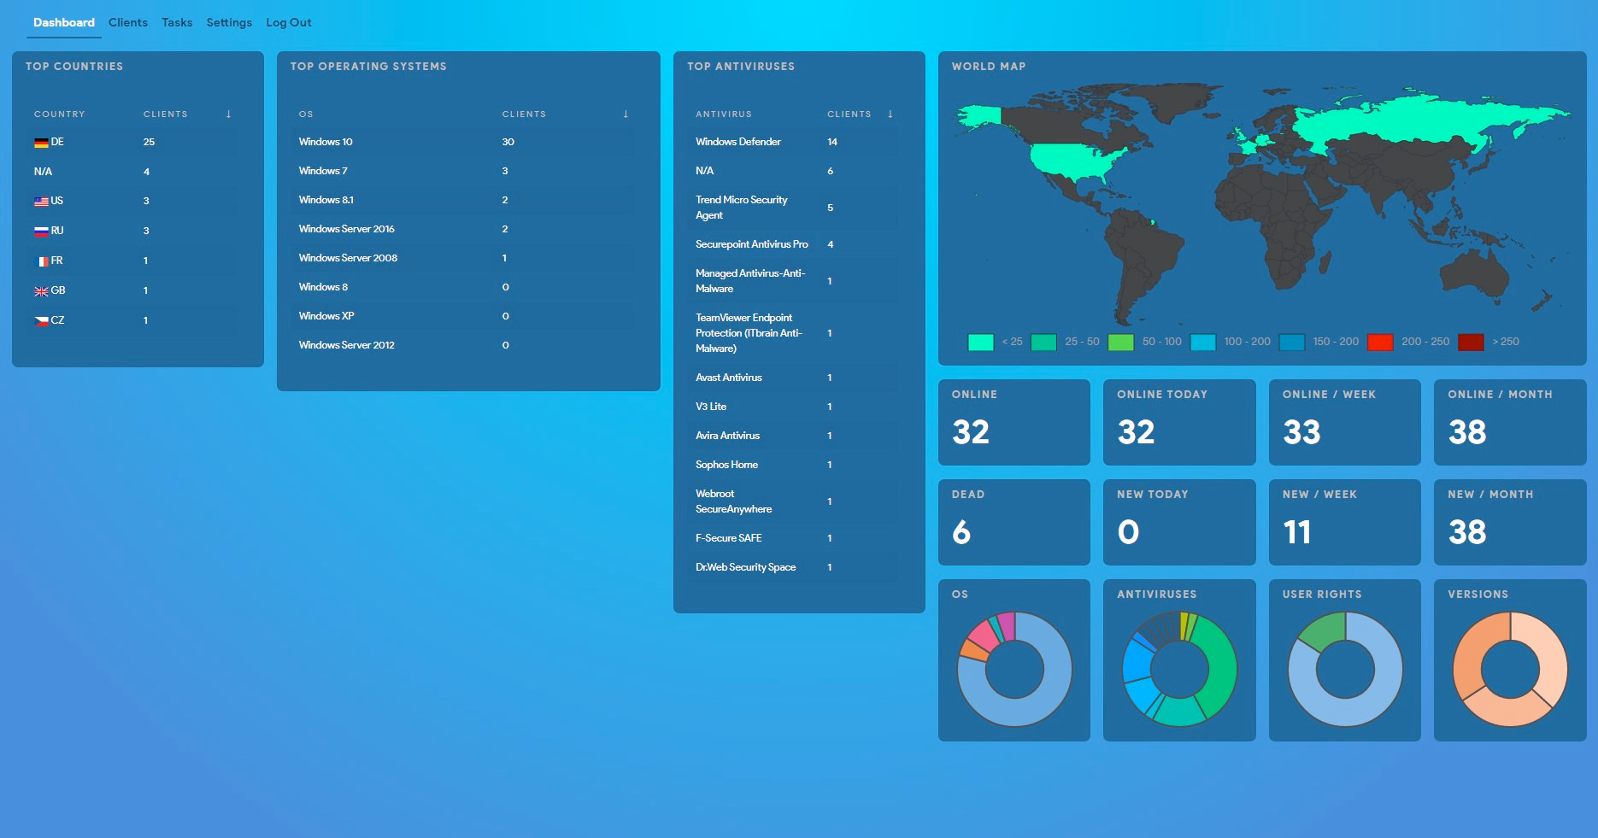The image size is (1598, 838).
Task: Click the US flag icon
Action: click(x=41, y=202)
